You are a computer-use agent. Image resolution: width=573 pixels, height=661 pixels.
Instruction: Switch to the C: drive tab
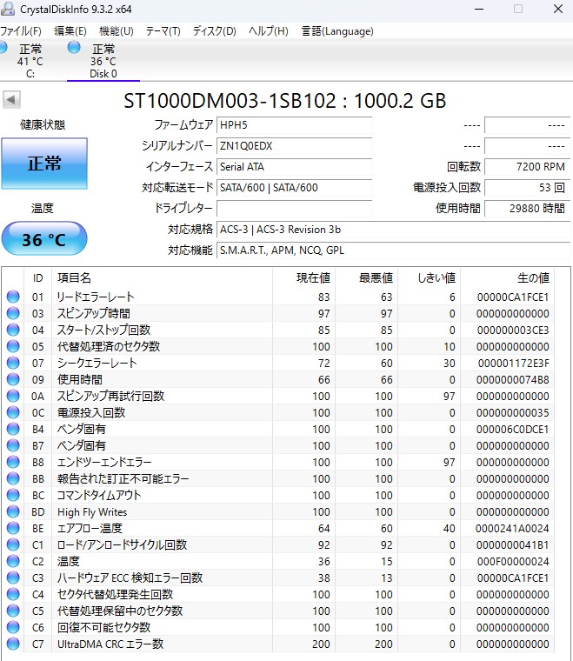[x=30, y=61]
